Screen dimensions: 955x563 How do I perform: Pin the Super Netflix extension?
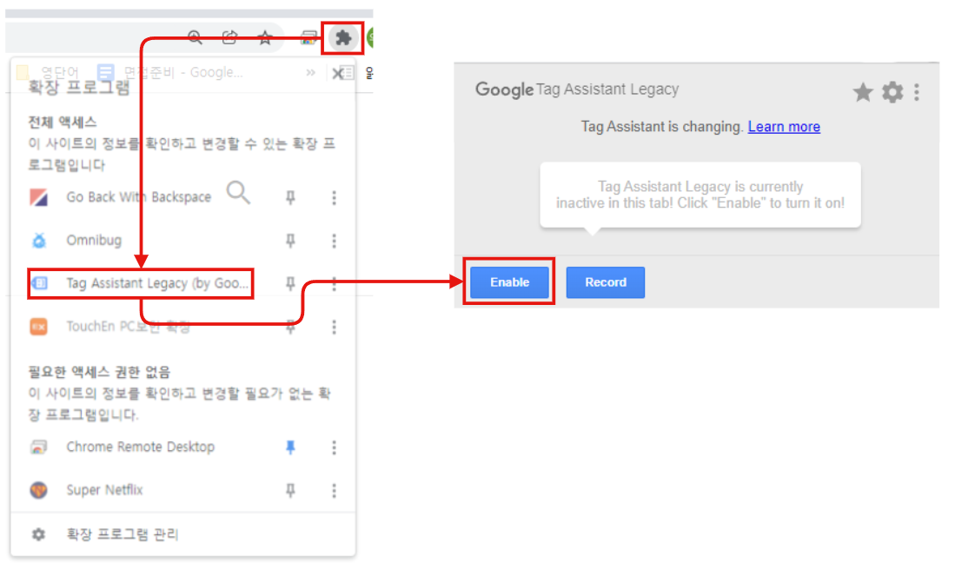[x=290, y=490]
